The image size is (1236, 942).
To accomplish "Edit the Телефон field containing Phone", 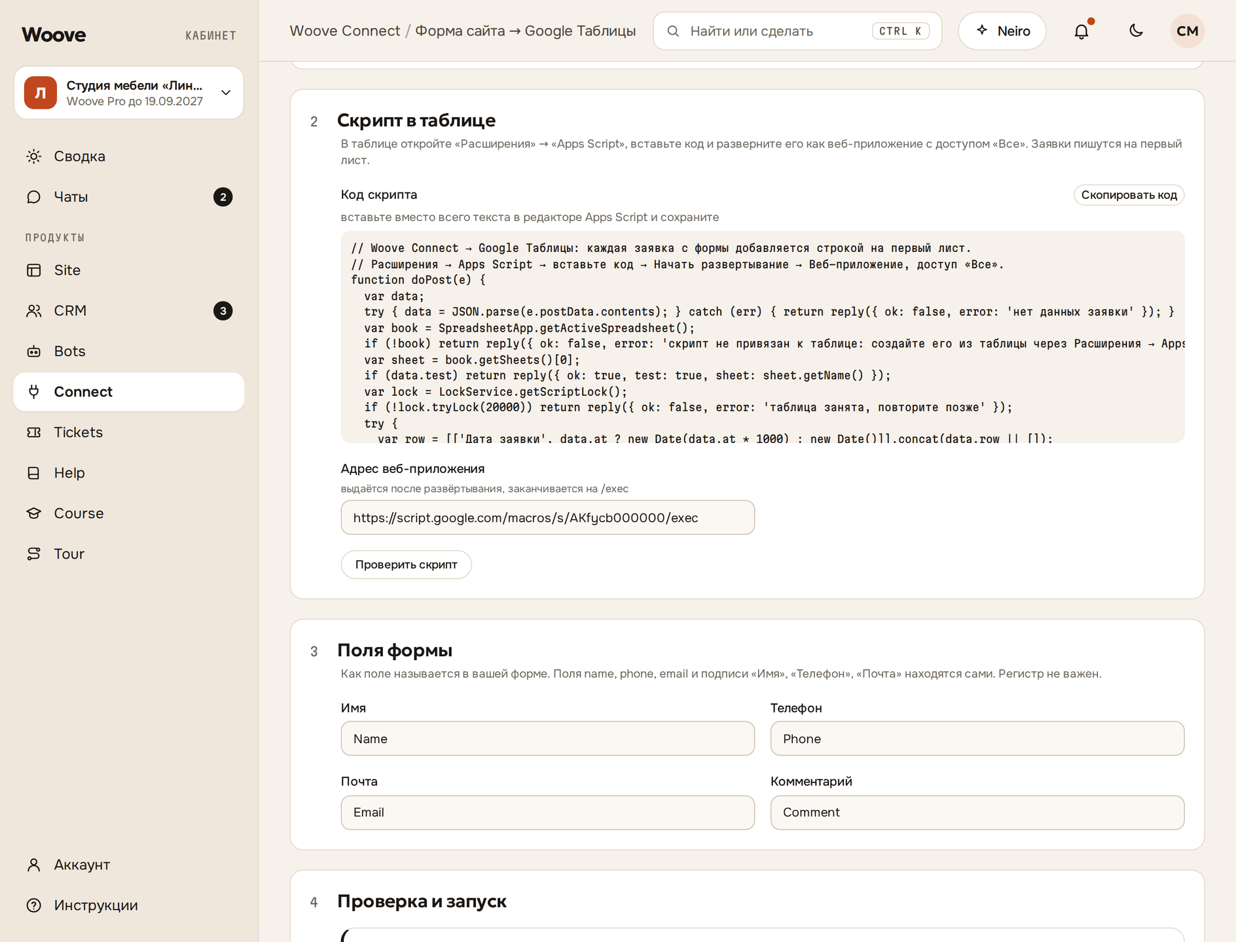I will (x=977, y=739).
